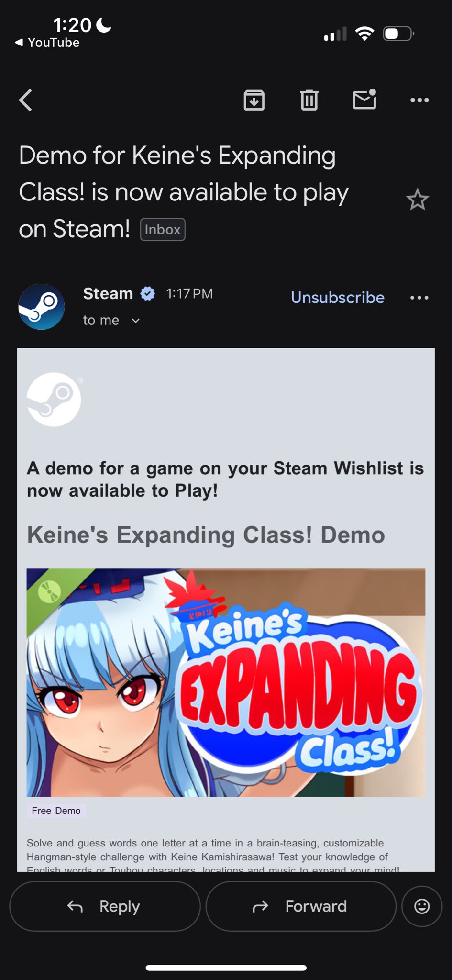Screen dimensions: 452x980
Task: Return to YouTube via status bar back link
Action: (47, 43)
